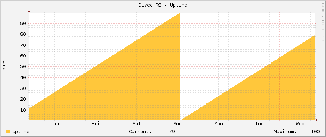Click the 10 y-axis tick label

point(23,110)
